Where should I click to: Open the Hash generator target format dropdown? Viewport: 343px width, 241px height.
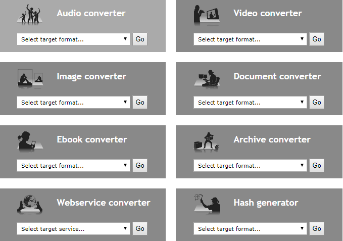click(x=250, y=229)
